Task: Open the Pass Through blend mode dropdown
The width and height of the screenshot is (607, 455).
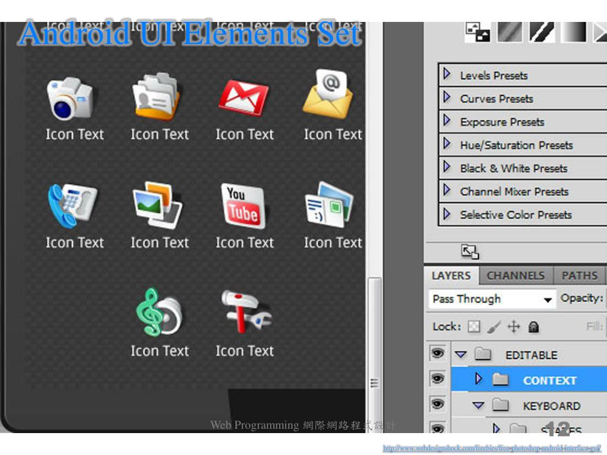Action: (x=493, y=299)
